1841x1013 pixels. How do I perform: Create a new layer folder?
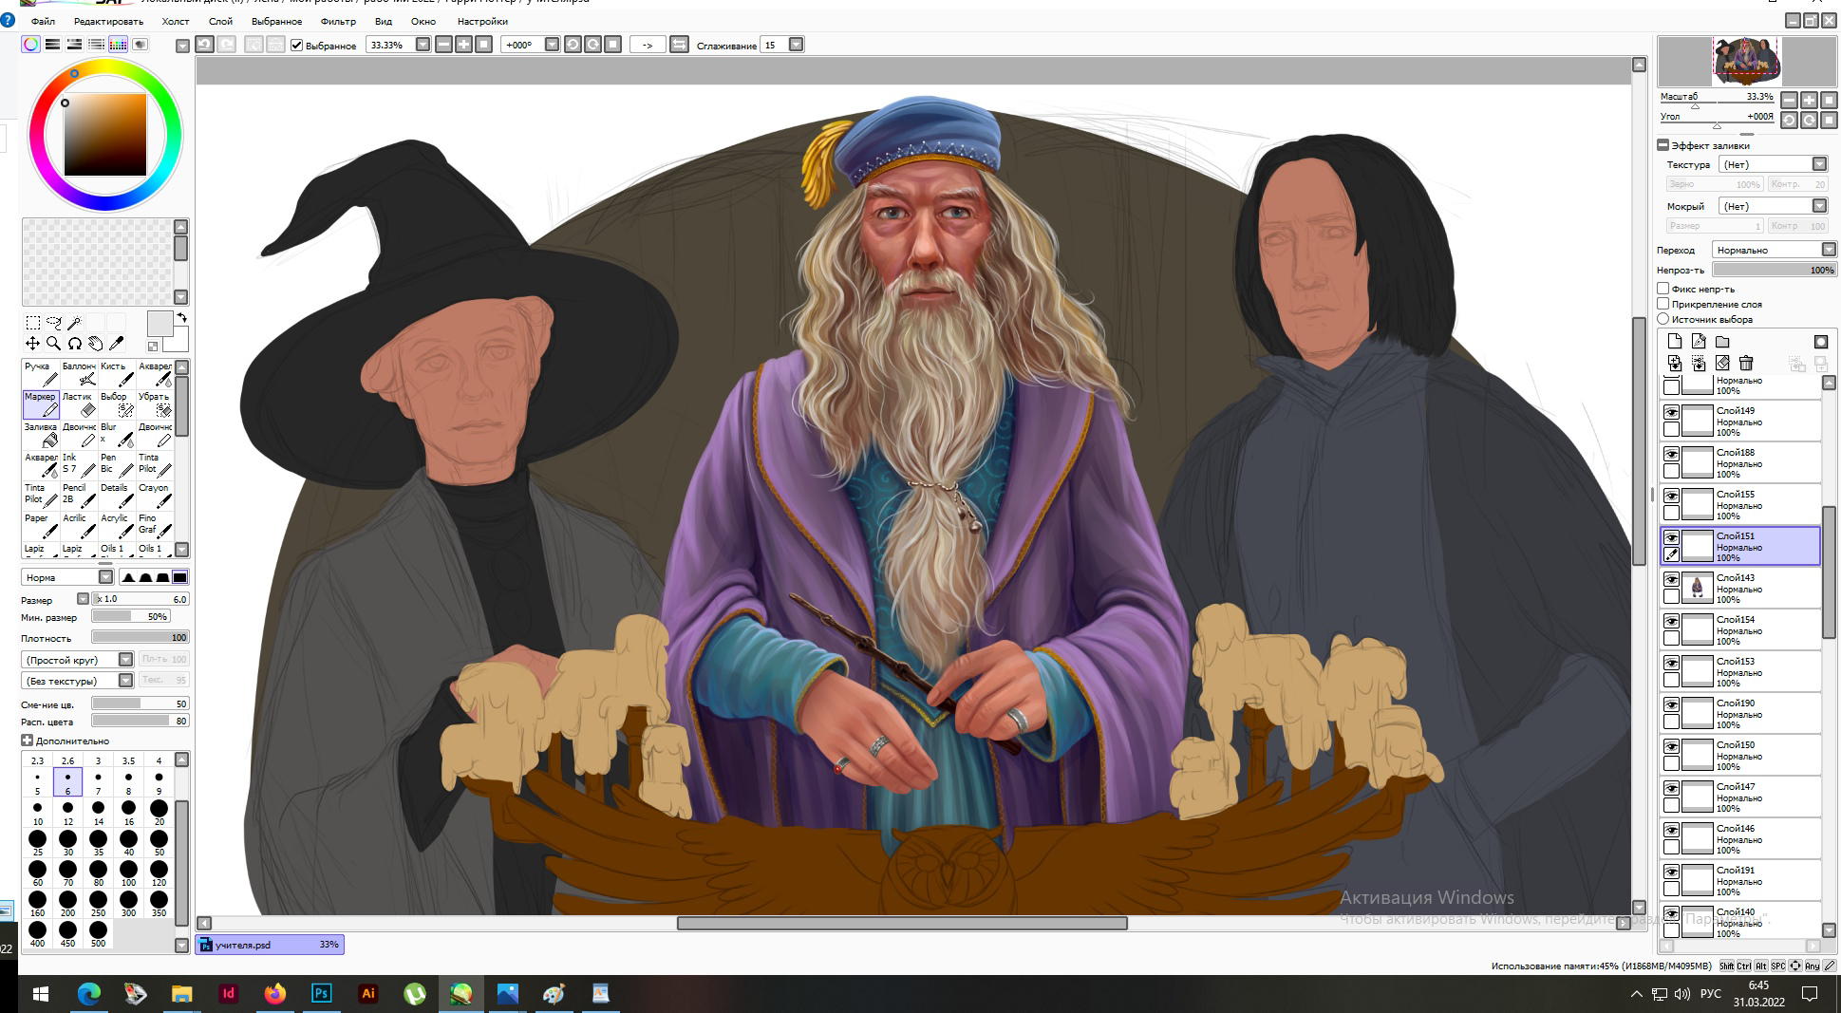[x=1722, y=342]
